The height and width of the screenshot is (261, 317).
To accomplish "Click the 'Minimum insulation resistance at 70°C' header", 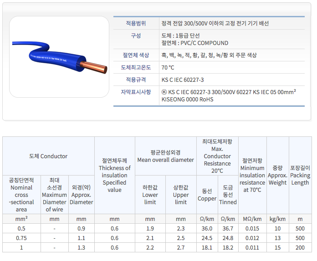I will coord(252,175).
